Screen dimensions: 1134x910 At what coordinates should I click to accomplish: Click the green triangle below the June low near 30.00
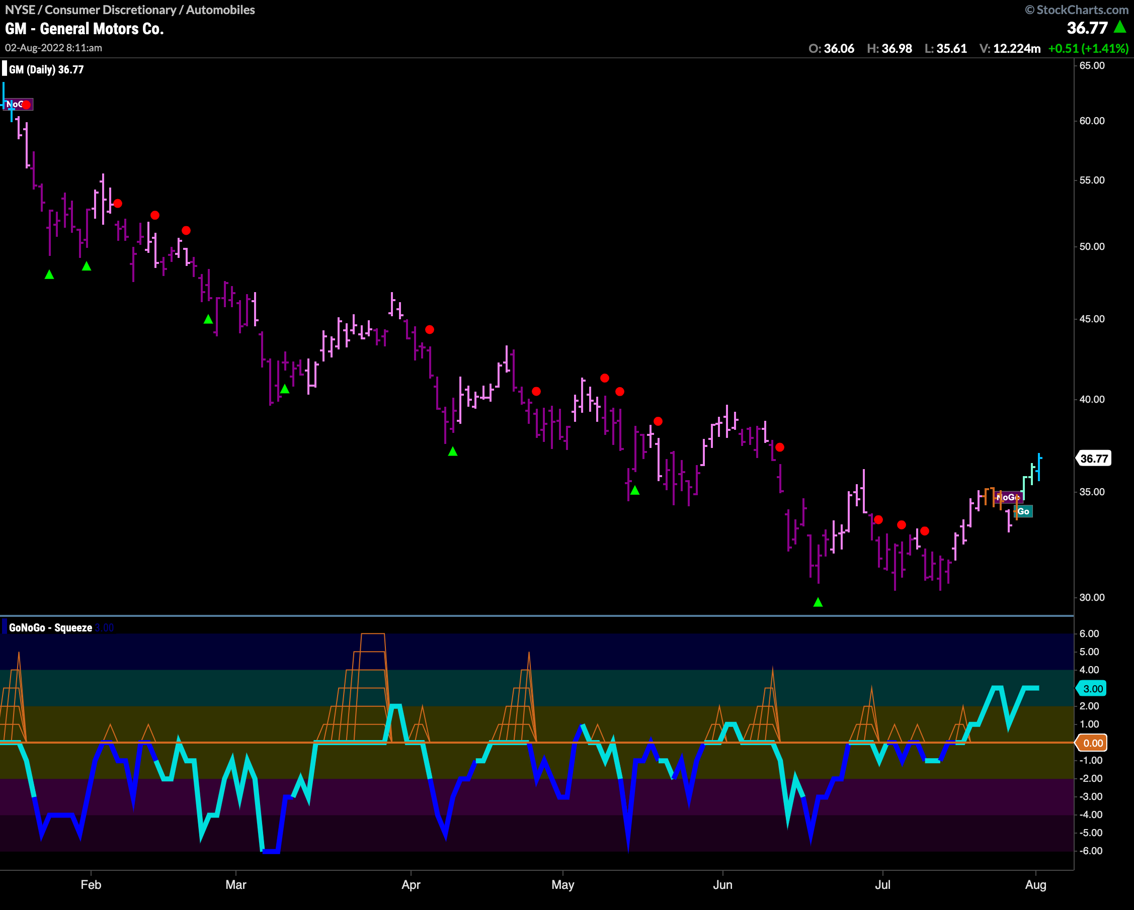[x=818, y=602]
